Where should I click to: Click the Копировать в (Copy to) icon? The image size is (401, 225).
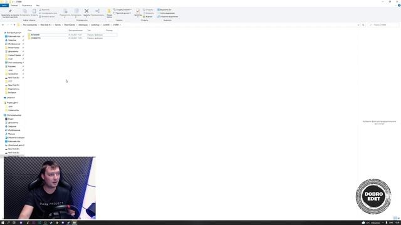point(76,11)
